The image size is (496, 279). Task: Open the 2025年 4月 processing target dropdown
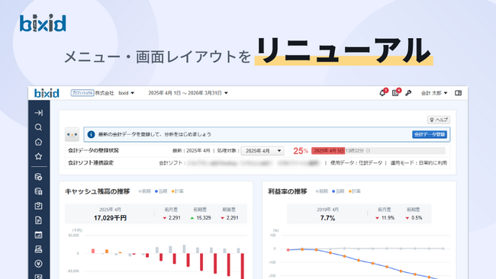[x=262, y=151]
